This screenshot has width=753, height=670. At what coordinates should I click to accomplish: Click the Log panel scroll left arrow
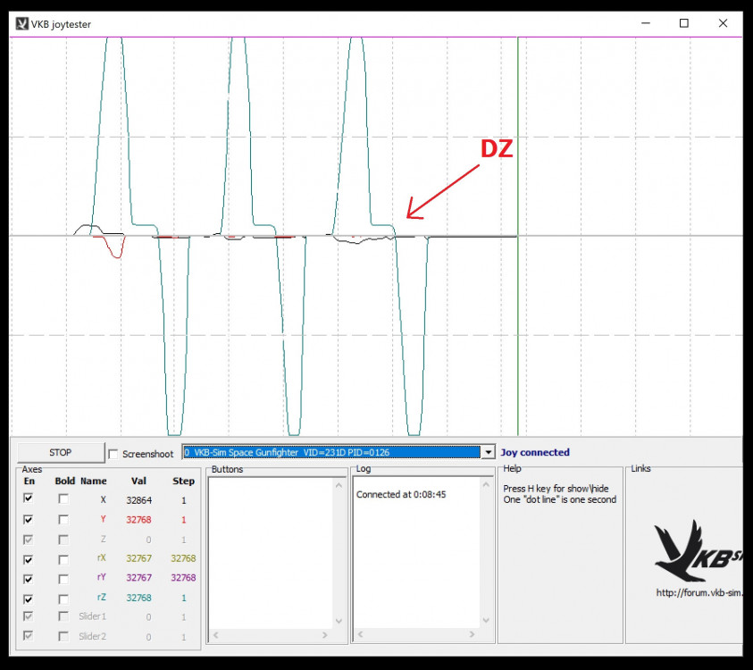pyautogui.click(x=361, y=634)
